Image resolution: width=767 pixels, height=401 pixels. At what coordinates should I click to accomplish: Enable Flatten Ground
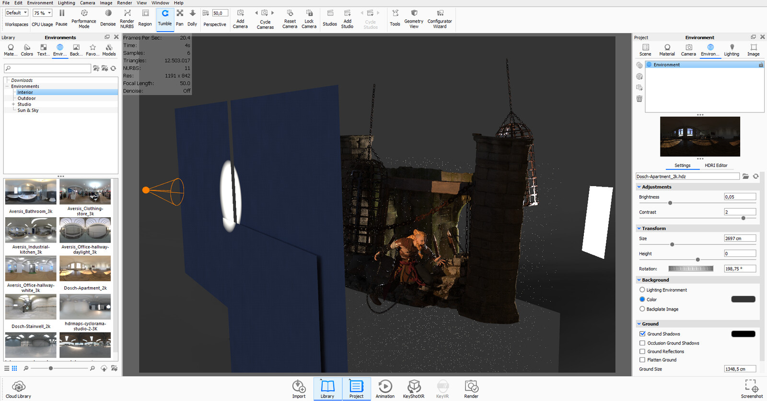[x=642, y=360]
